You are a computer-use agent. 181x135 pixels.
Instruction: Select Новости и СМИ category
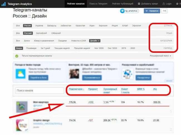pos(78,41)
